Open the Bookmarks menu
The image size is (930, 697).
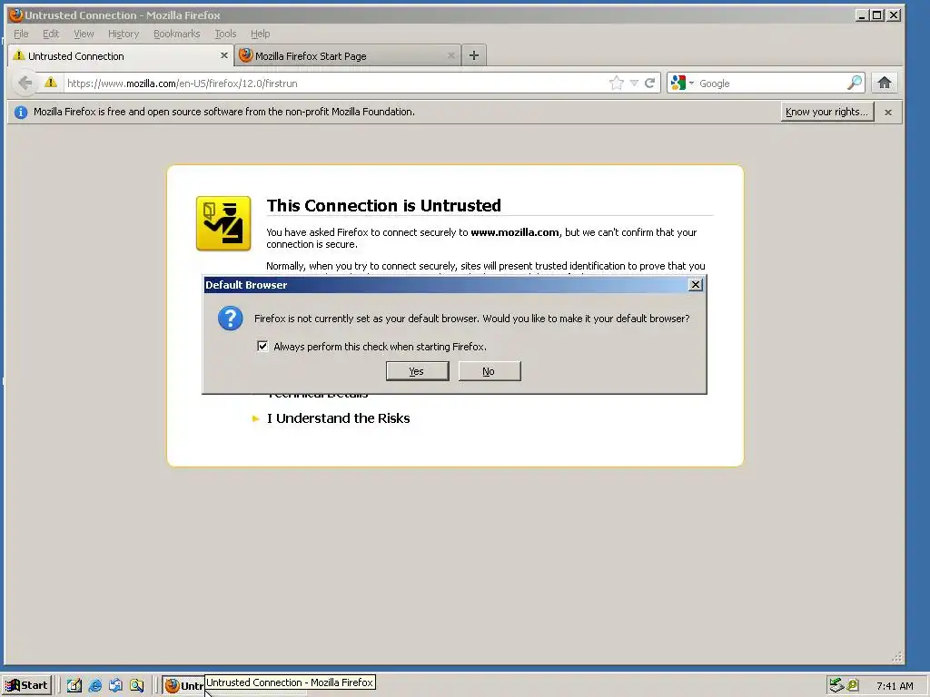pyautogui.click(x=177, y=34)
